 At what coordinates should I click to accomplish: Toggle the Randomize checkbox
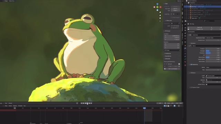click(x=191, y=64)
